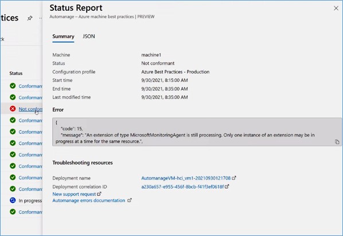The image size is (343, 236).
Task: Click the Error section heading
Action: tap(58, 110)
